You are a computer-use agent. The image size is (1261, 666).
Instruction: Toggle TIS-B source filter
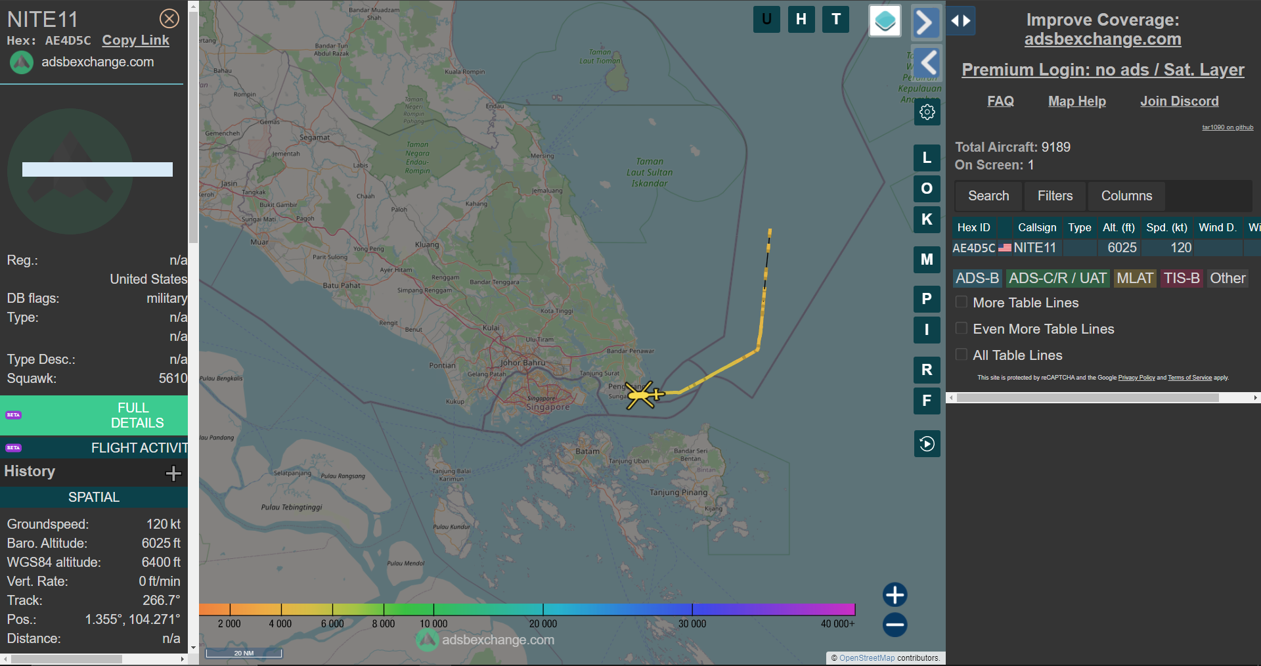(x=1182, y=278)
